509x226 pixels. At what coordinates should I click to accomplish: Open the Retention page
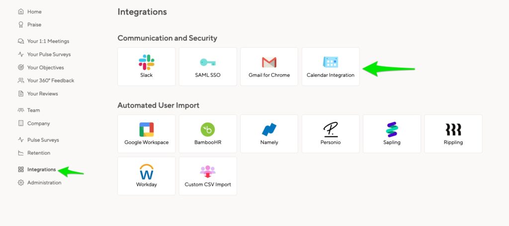39,153
